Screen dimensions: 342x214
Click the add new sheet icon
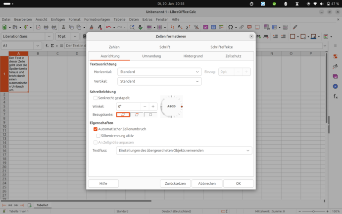tap(30, 205)
